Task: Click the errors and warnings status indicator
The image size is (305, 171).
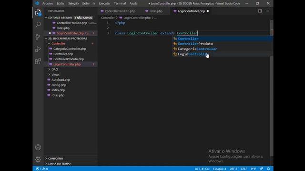Action: [42, 169]
